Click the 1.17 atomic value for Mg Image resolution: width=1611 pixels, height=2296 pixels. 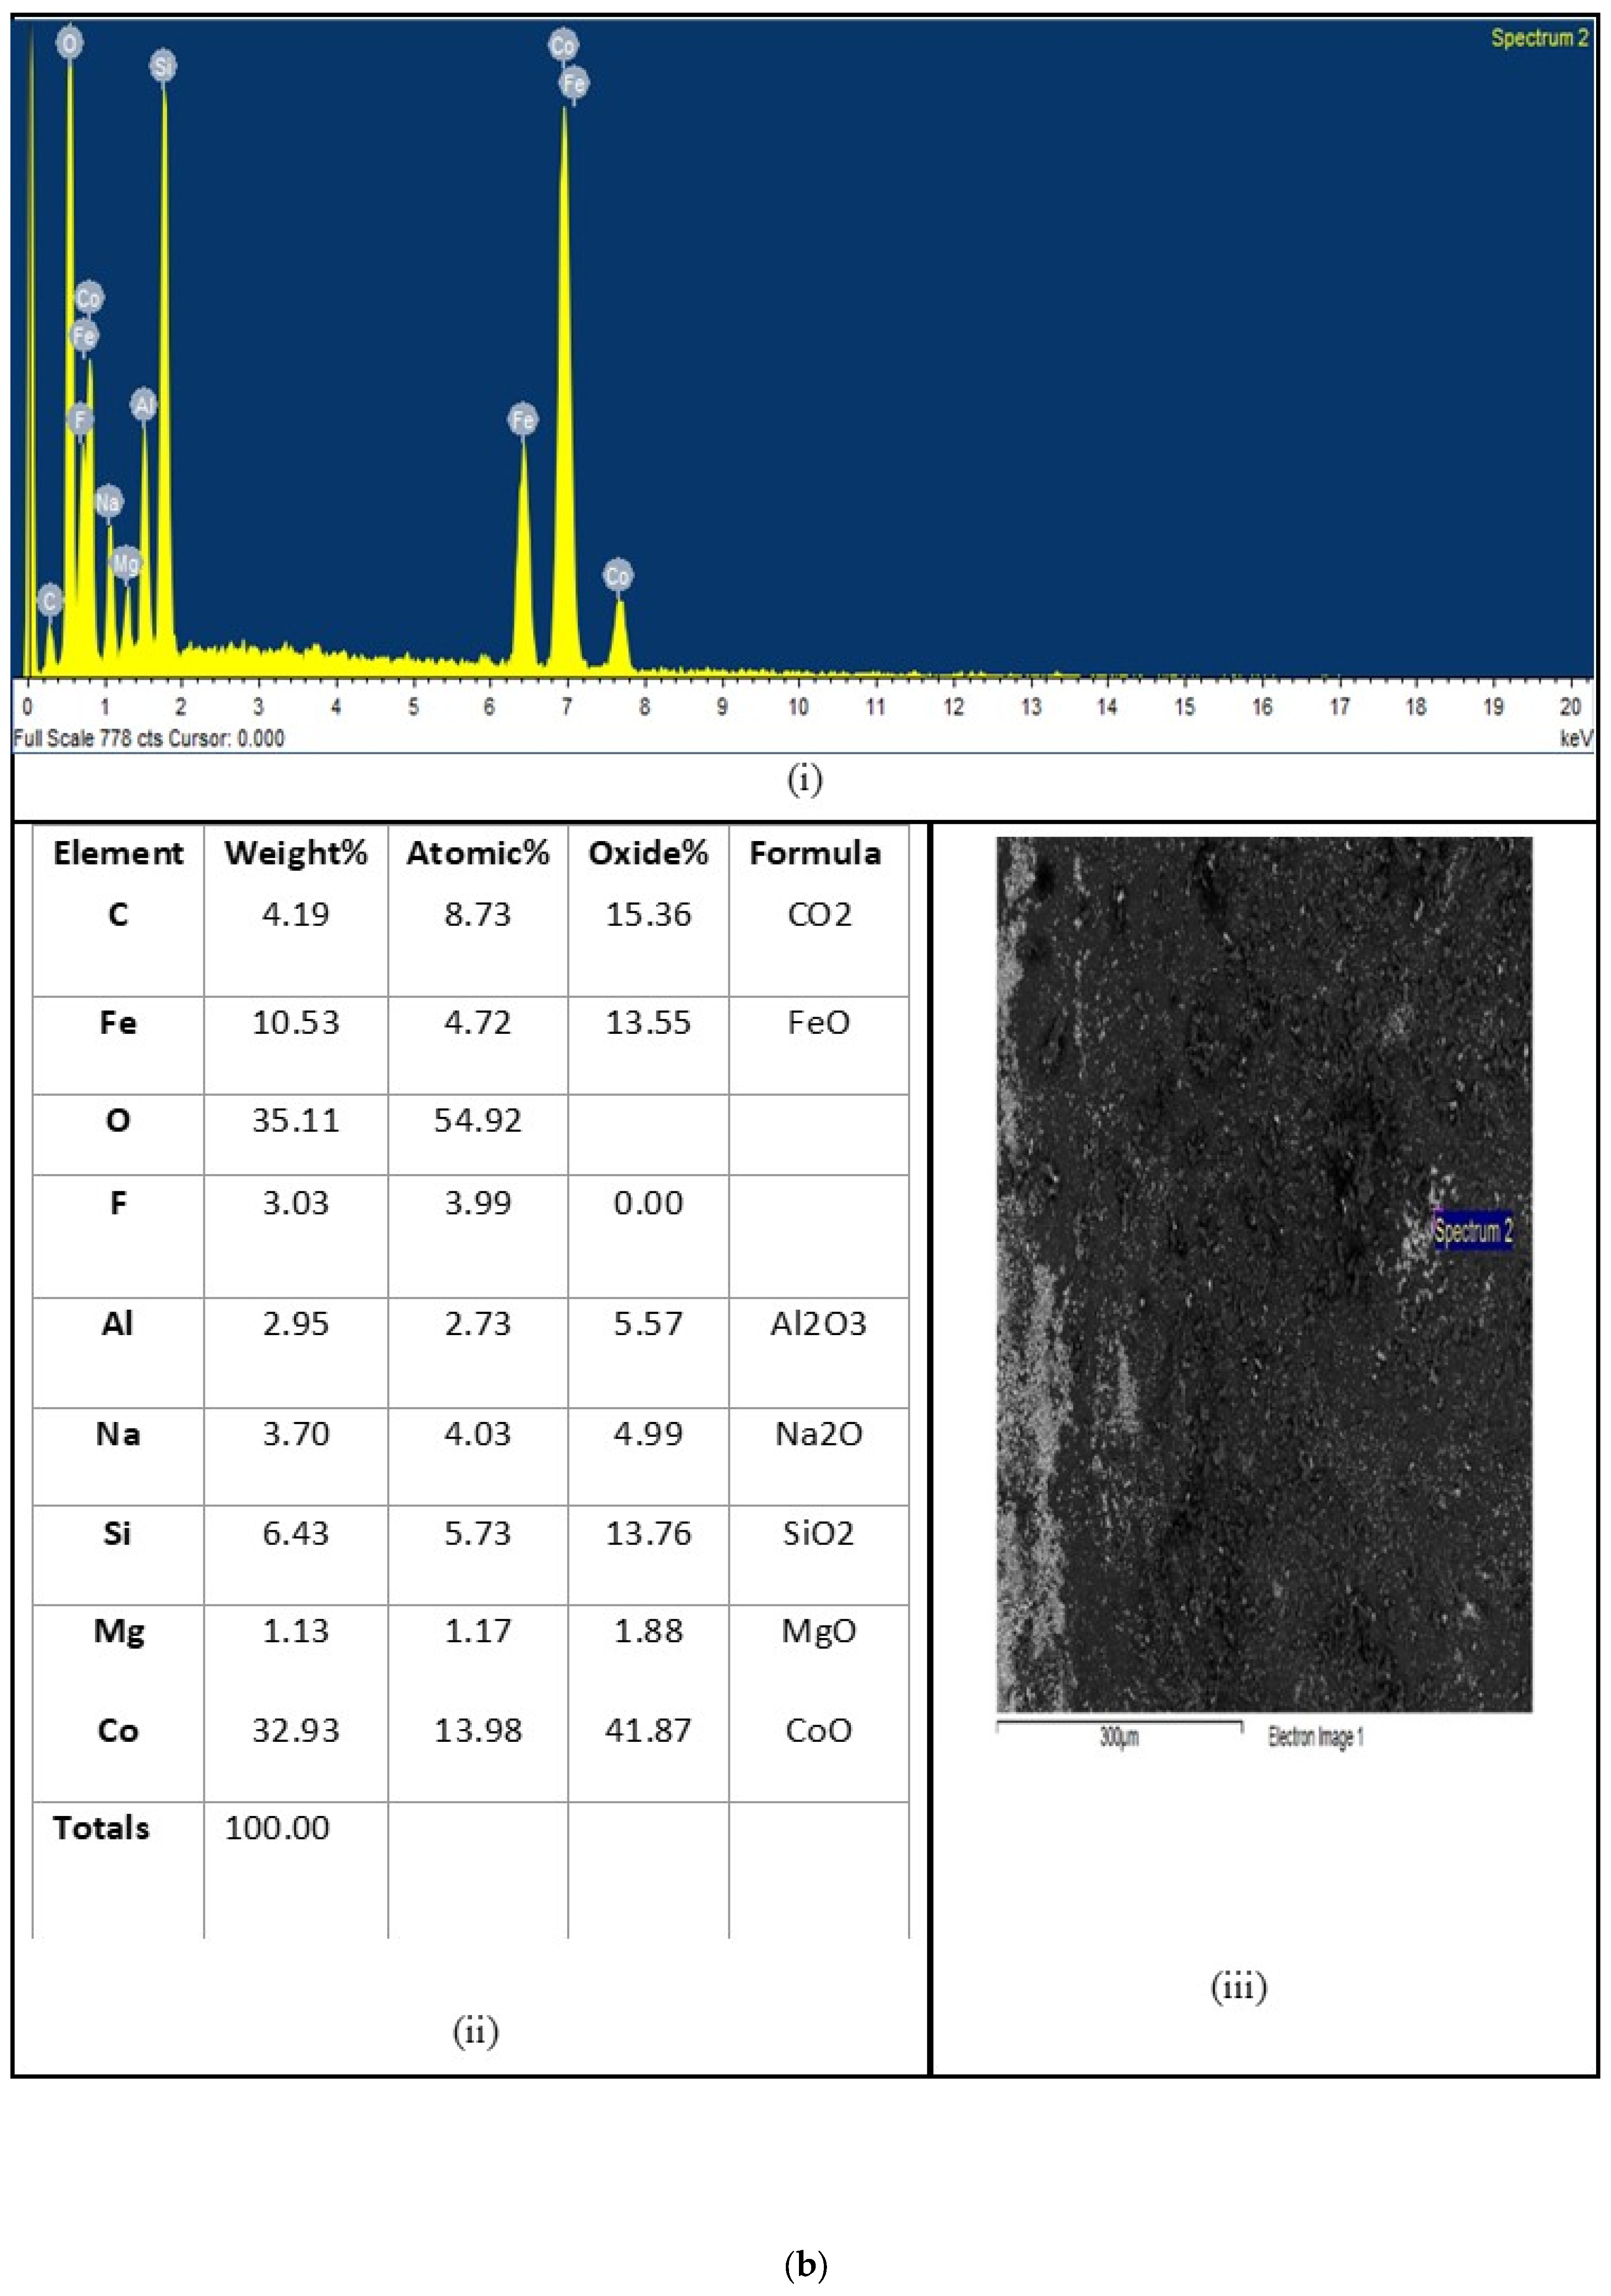point(478,1630)
